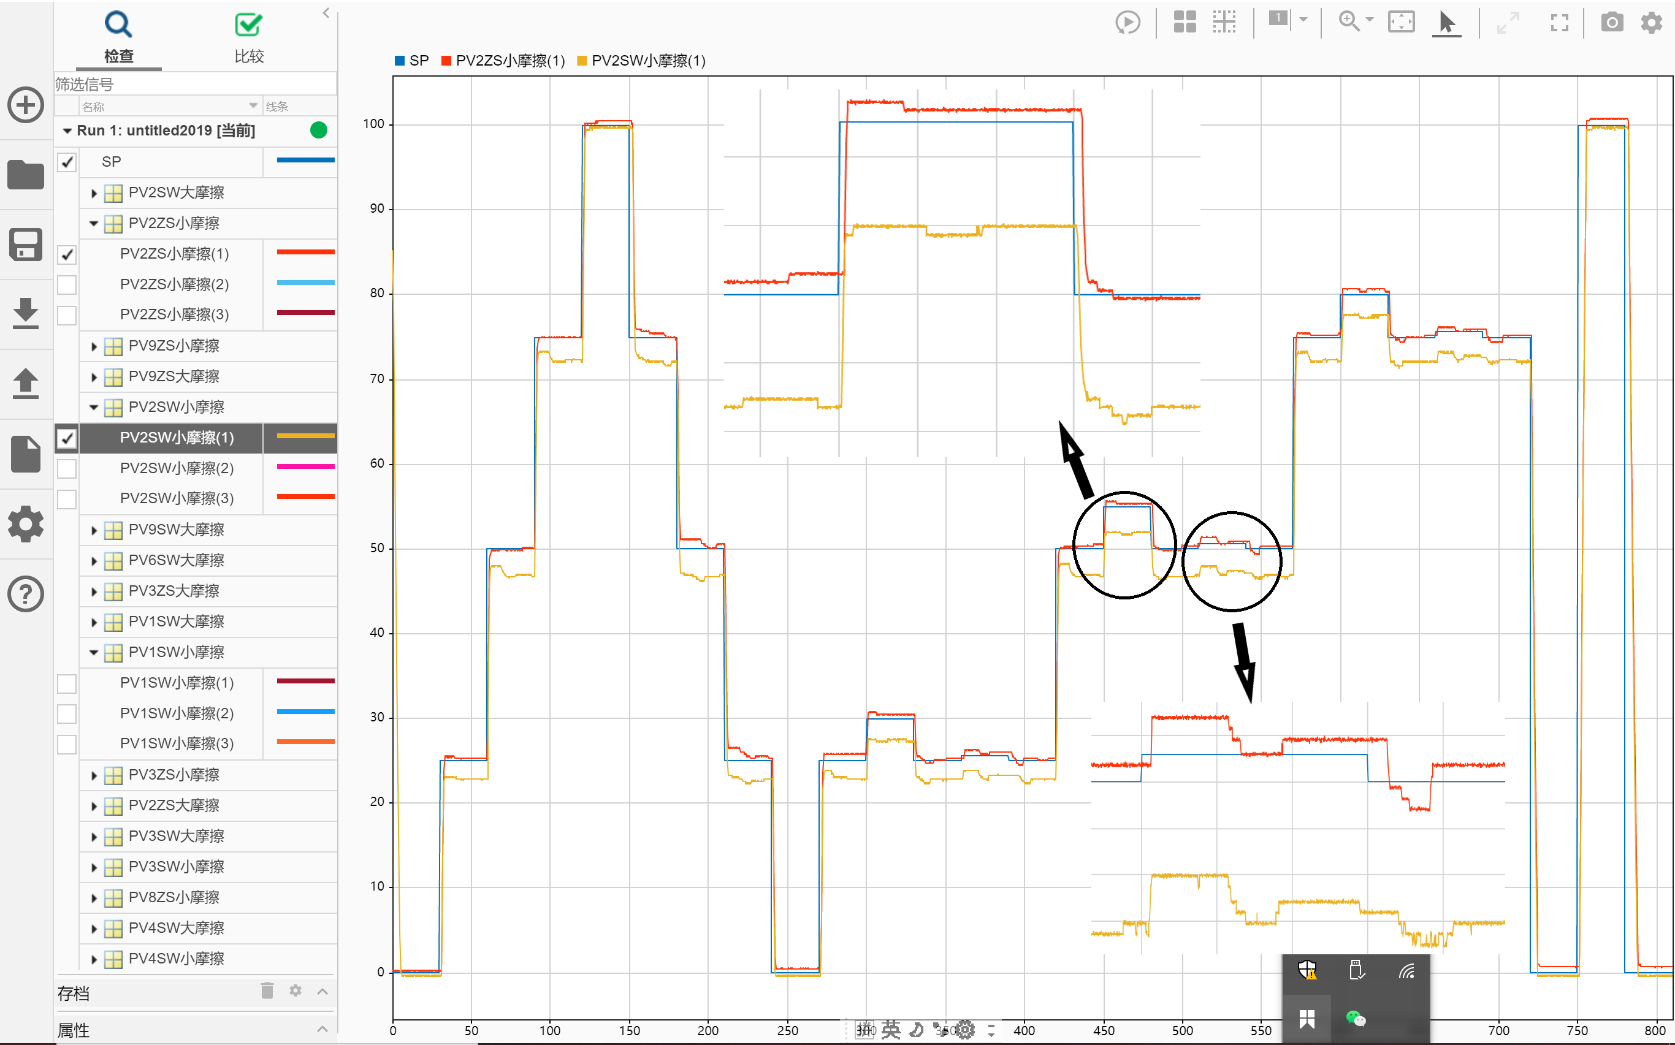The width and height of the screenshot is (1675, 1045).
Task: Click the add (plus) sidebar icon
Action: point(26,105)
